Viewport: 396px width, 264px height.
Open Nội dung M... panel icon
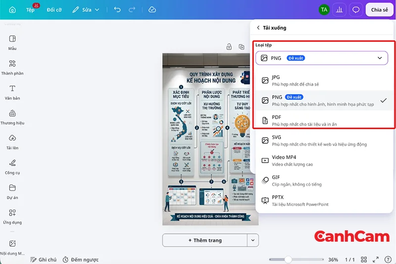(x=12, y=248)
